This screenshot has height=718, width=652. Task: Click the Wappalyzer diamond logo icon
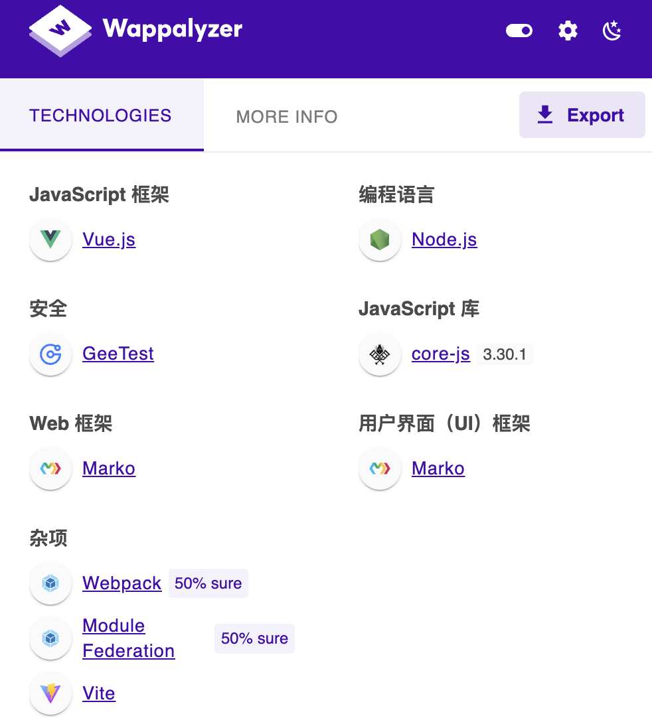[x=60, y=31]
